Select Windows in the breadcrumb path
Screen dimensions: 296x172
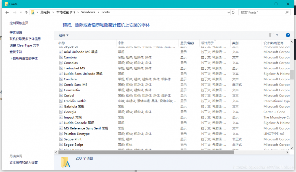coord(88,12)
